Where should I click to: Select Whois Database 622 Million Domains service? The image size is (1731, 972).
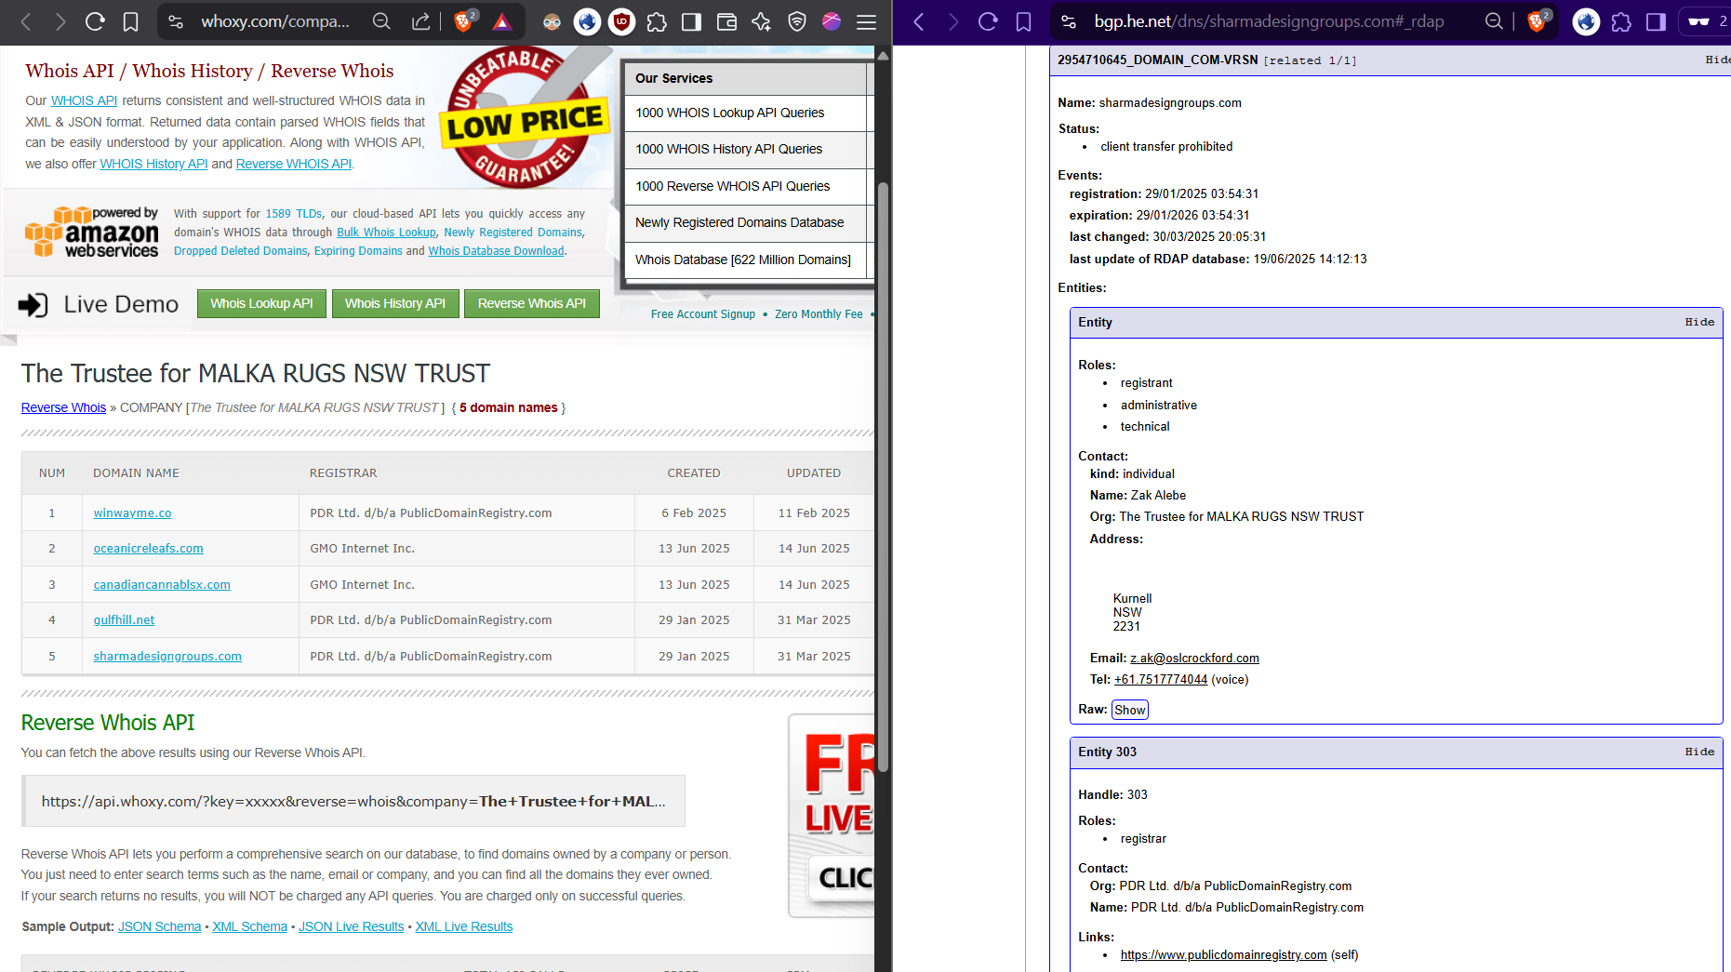745,260
